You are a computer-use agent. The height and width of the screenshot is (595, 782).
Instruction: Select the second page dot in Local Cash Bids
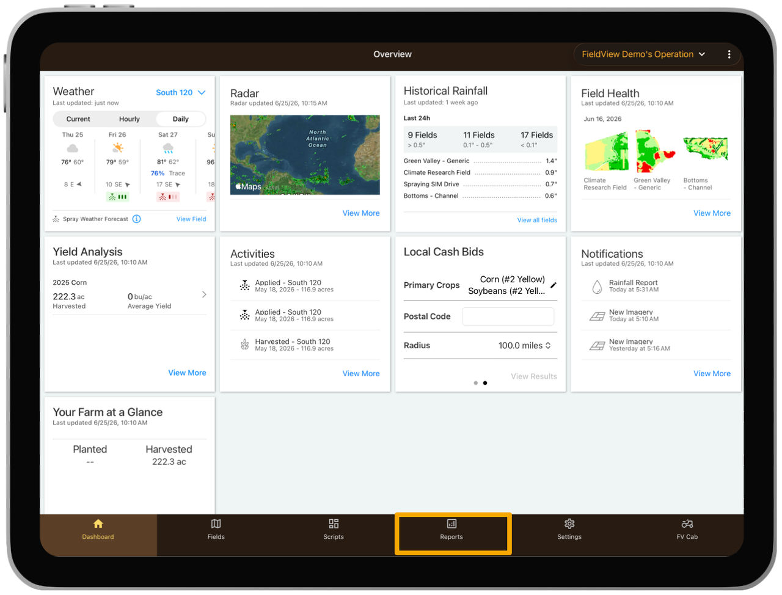[485, 383]
